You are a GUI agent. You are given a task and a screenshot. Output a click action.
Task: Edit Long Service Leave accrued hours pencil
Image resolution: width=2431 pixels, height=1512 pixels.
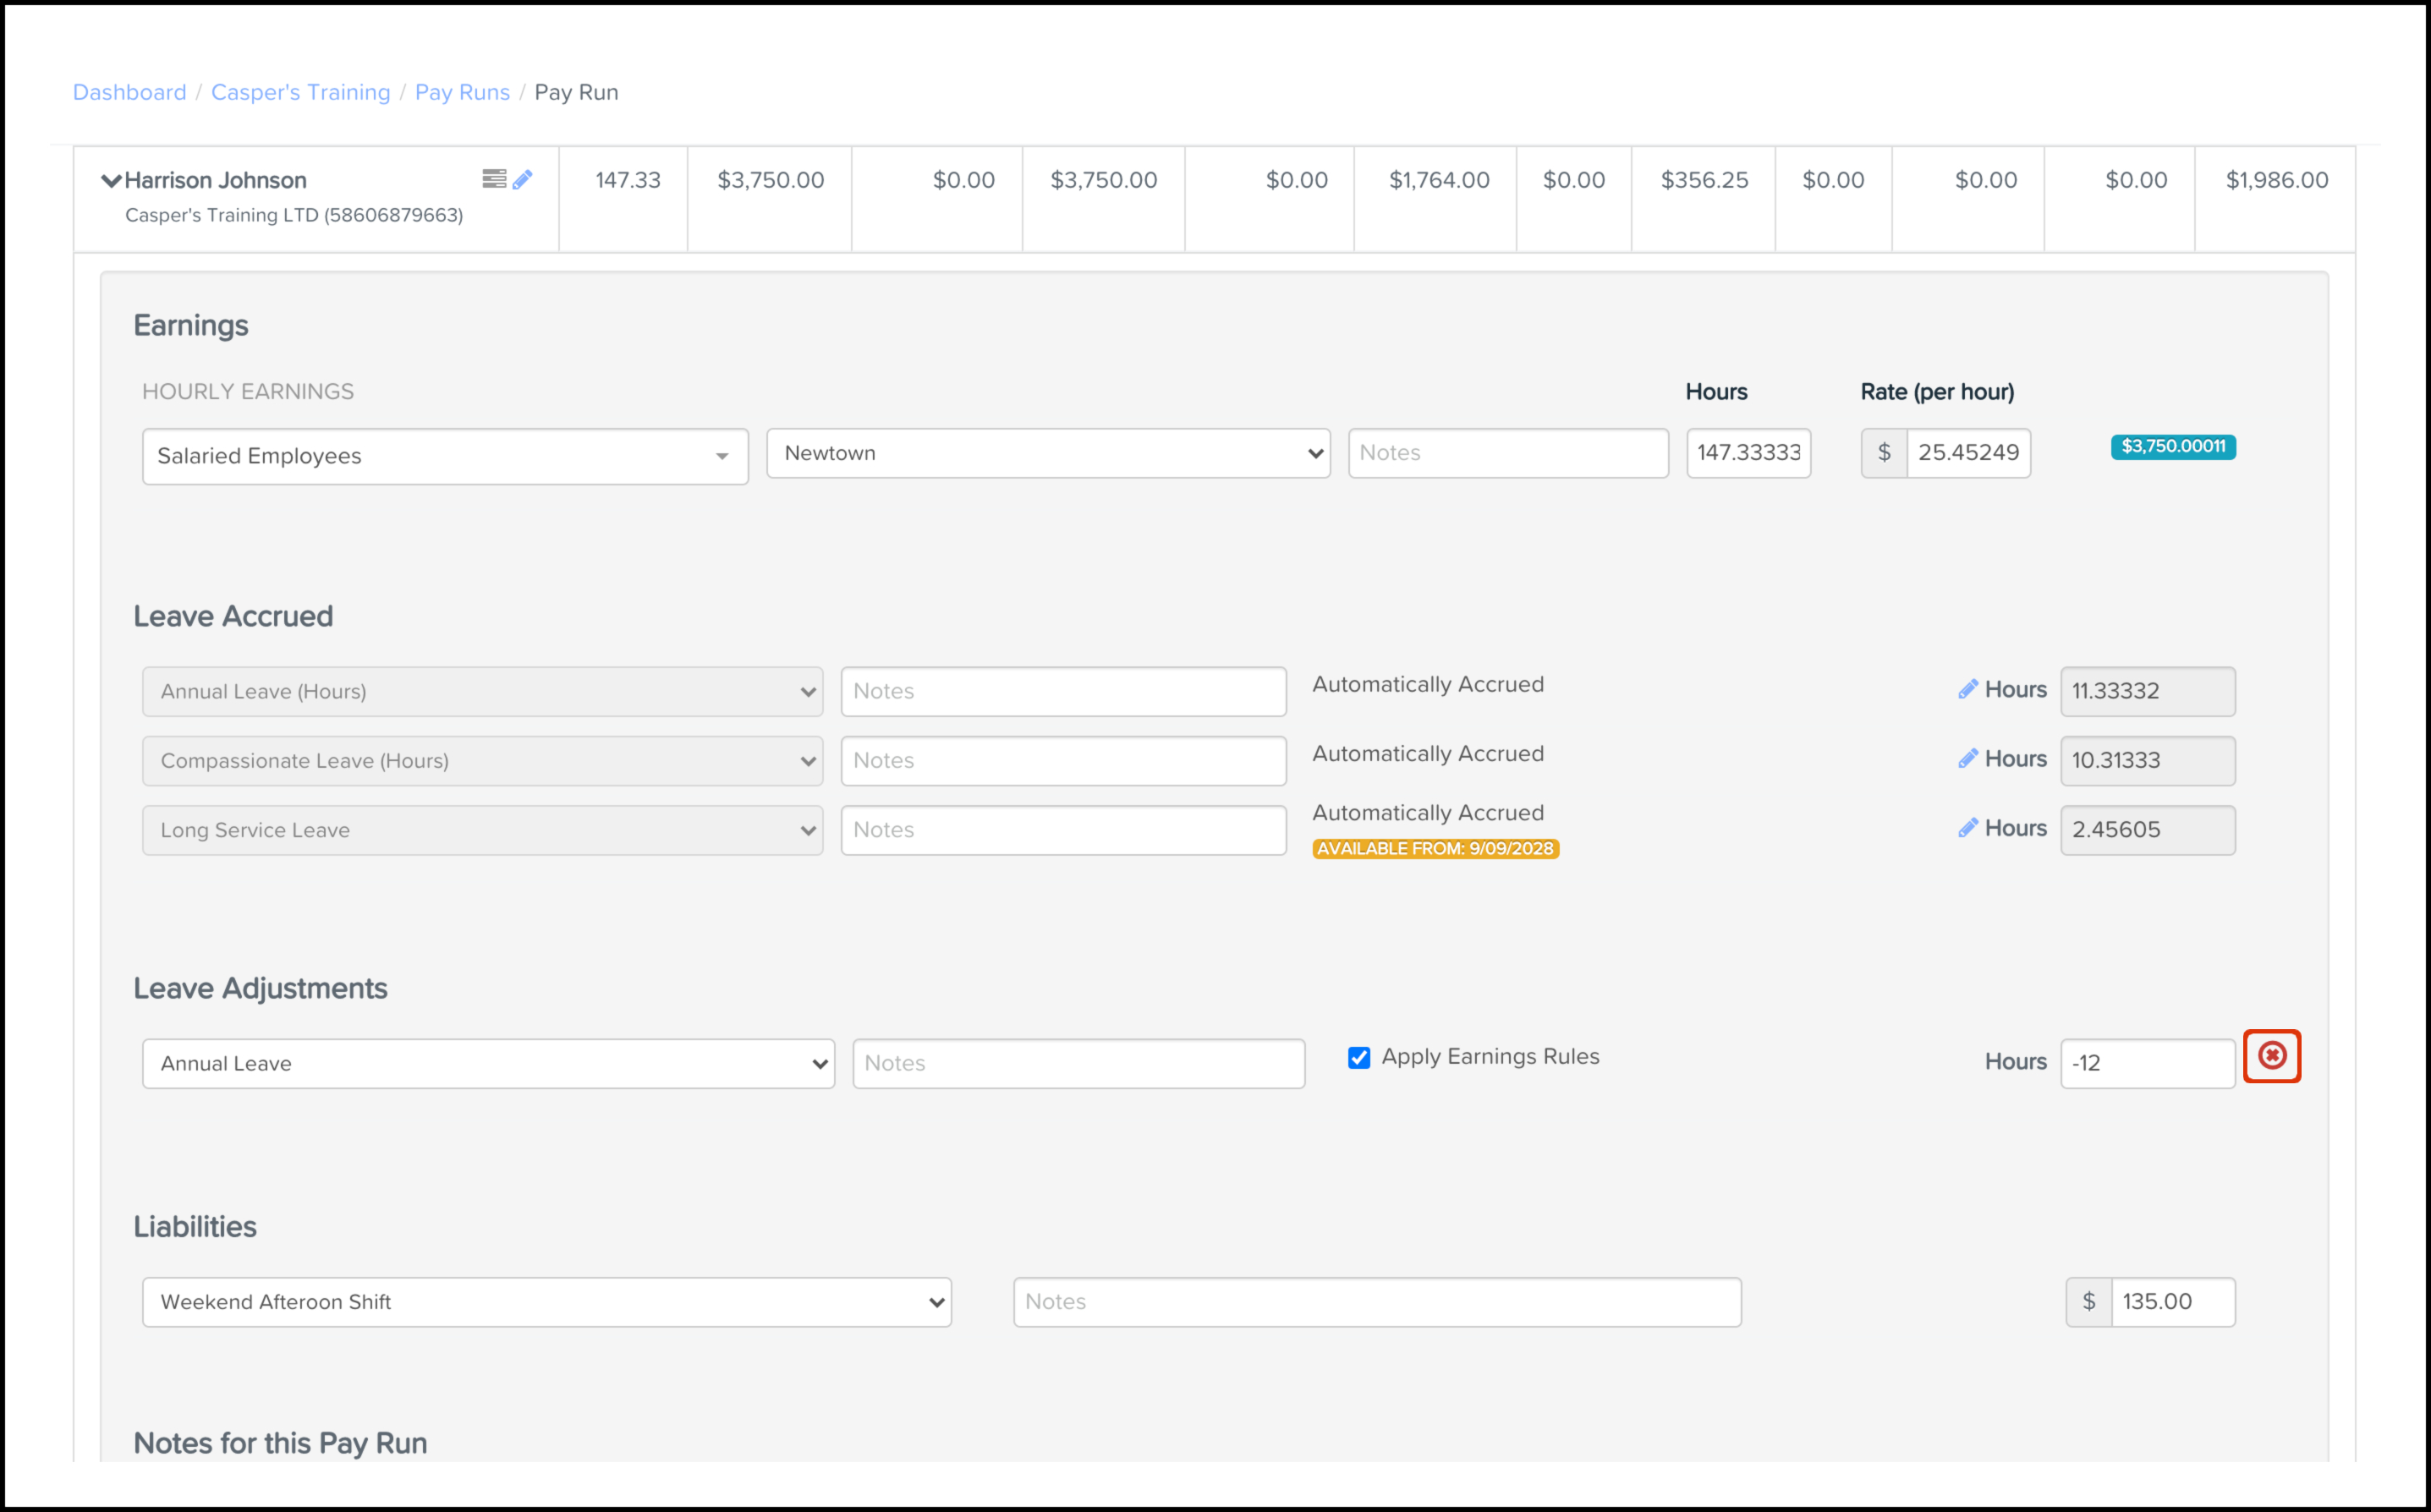tap(1967, 828)
